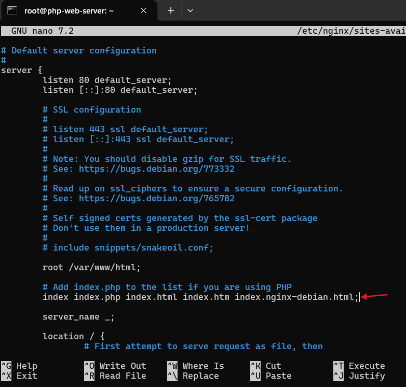Click the ^O Write Out shortcut

[x=115, y=366]
